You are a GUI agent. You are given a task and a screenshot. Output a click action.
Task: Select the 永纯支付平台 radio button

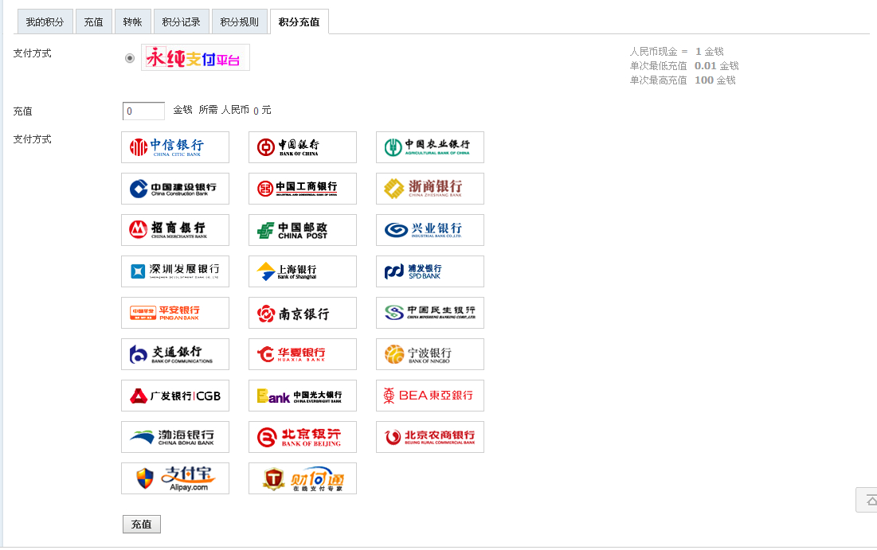[130, 58]
